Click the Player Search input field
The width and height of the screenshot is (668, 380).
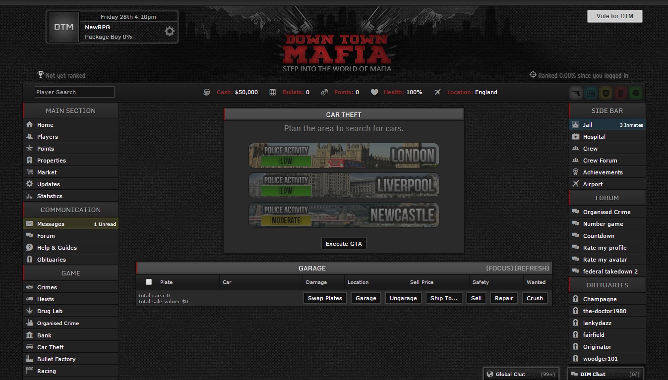point(74,92)
